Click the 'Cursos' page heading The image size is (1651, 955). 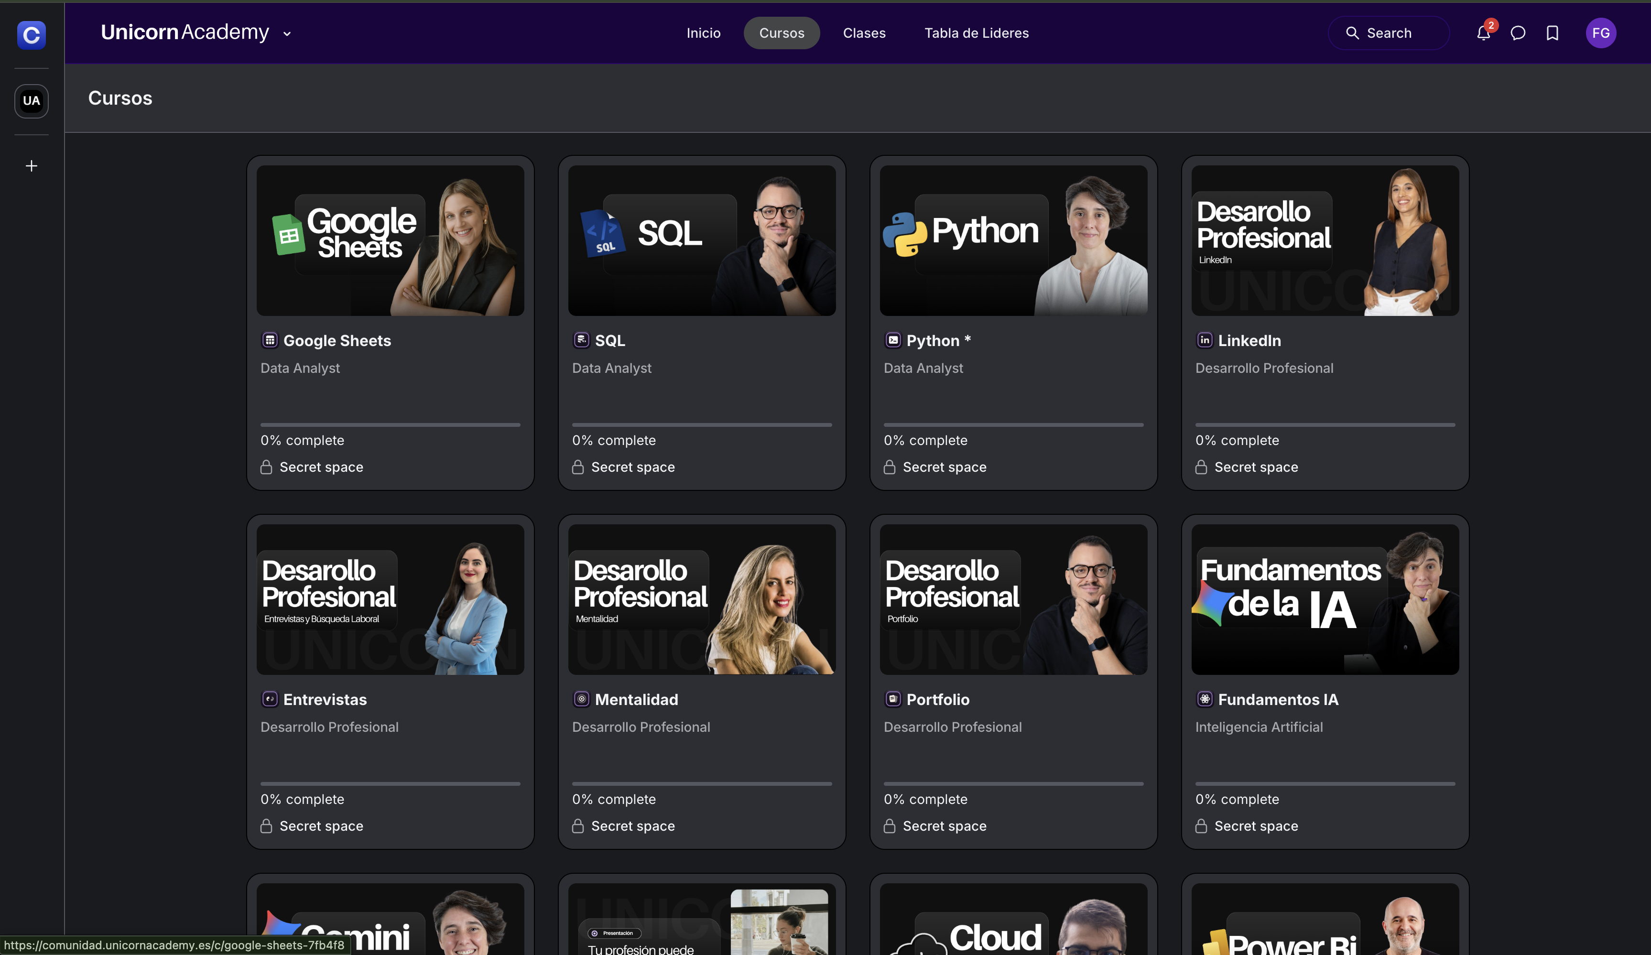(x=120, y=98)
